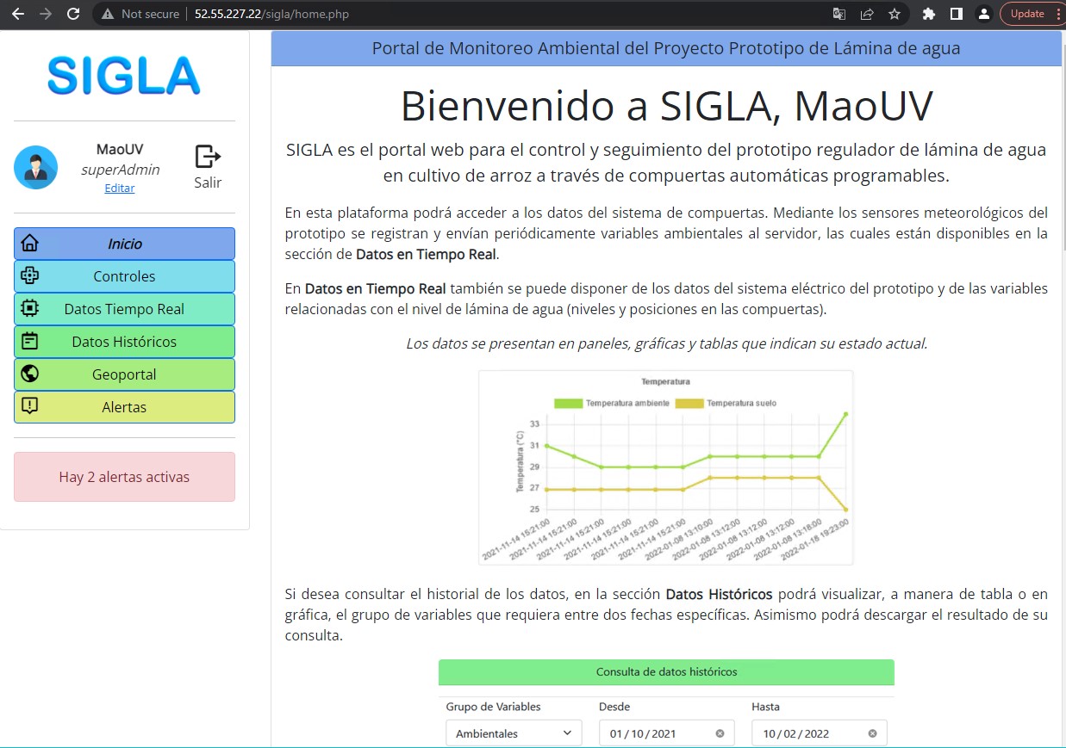
Task: Open the Ambientales variable group dropdown
Action: tap(514, 733)
